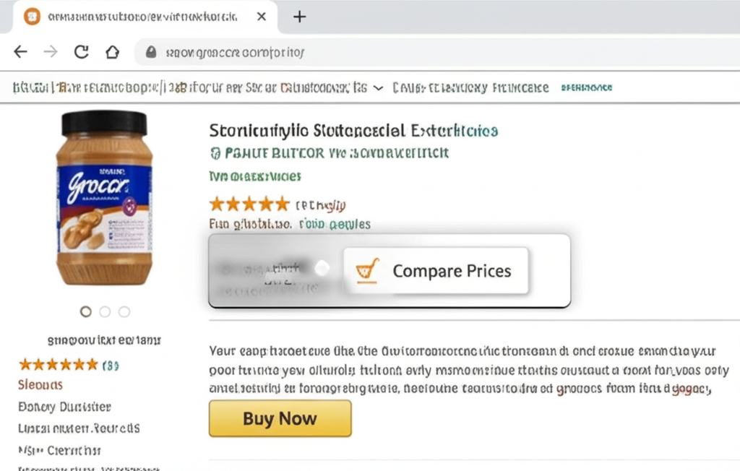Reload the current page
740x471 pixels.
tap(82, 51)
